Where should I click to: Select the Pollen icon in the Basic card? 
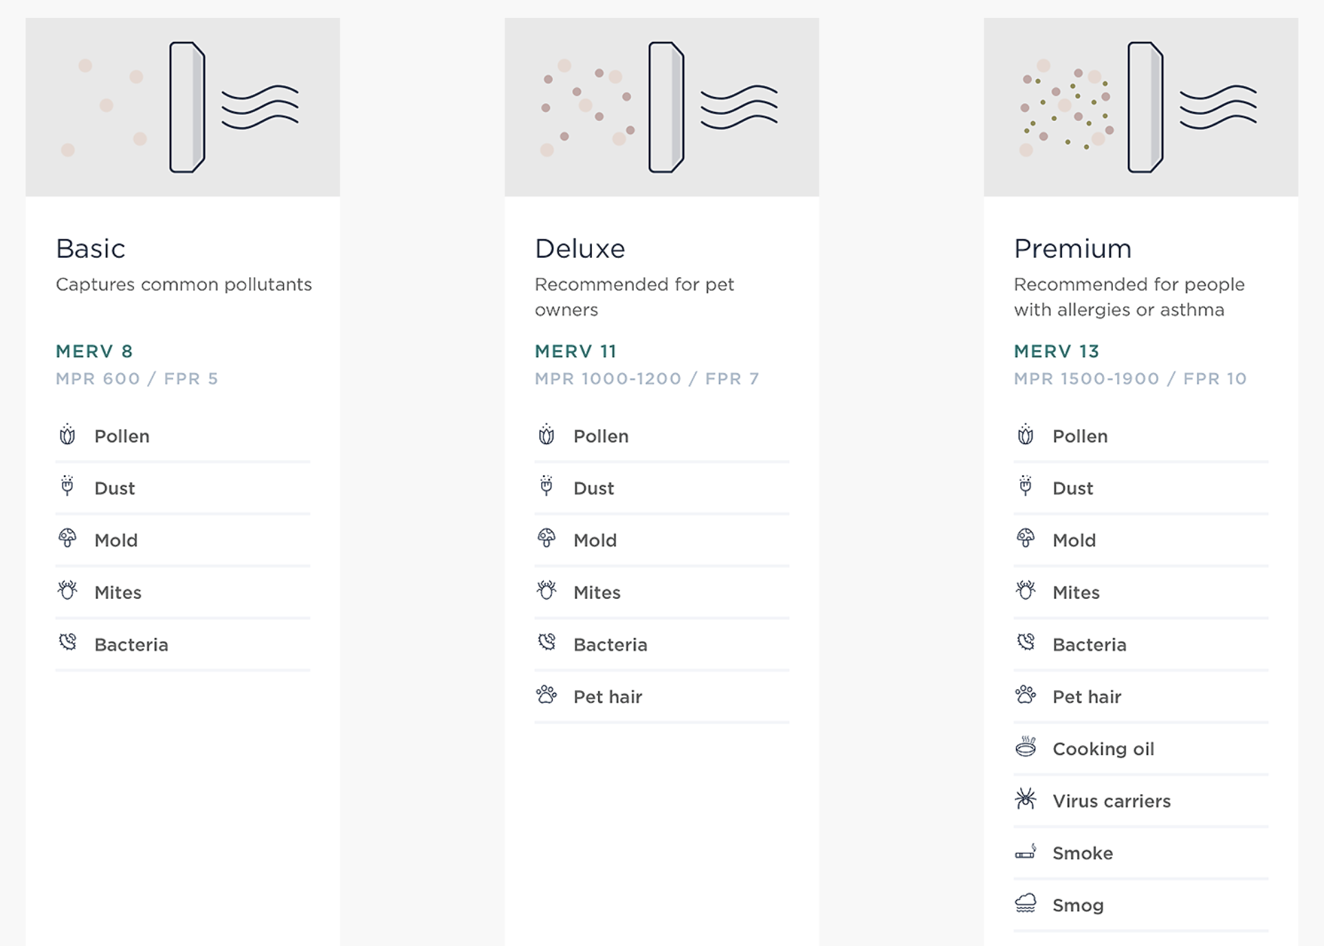(68, 436)
